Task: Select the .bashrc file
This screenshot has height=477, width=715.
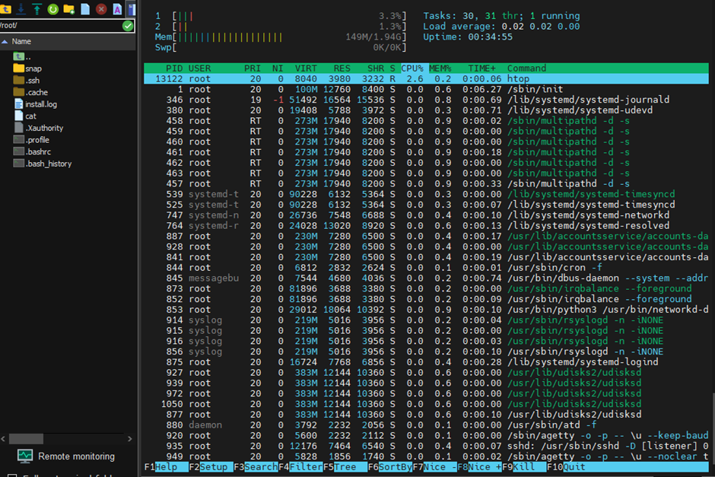Action: coord(33,151)
